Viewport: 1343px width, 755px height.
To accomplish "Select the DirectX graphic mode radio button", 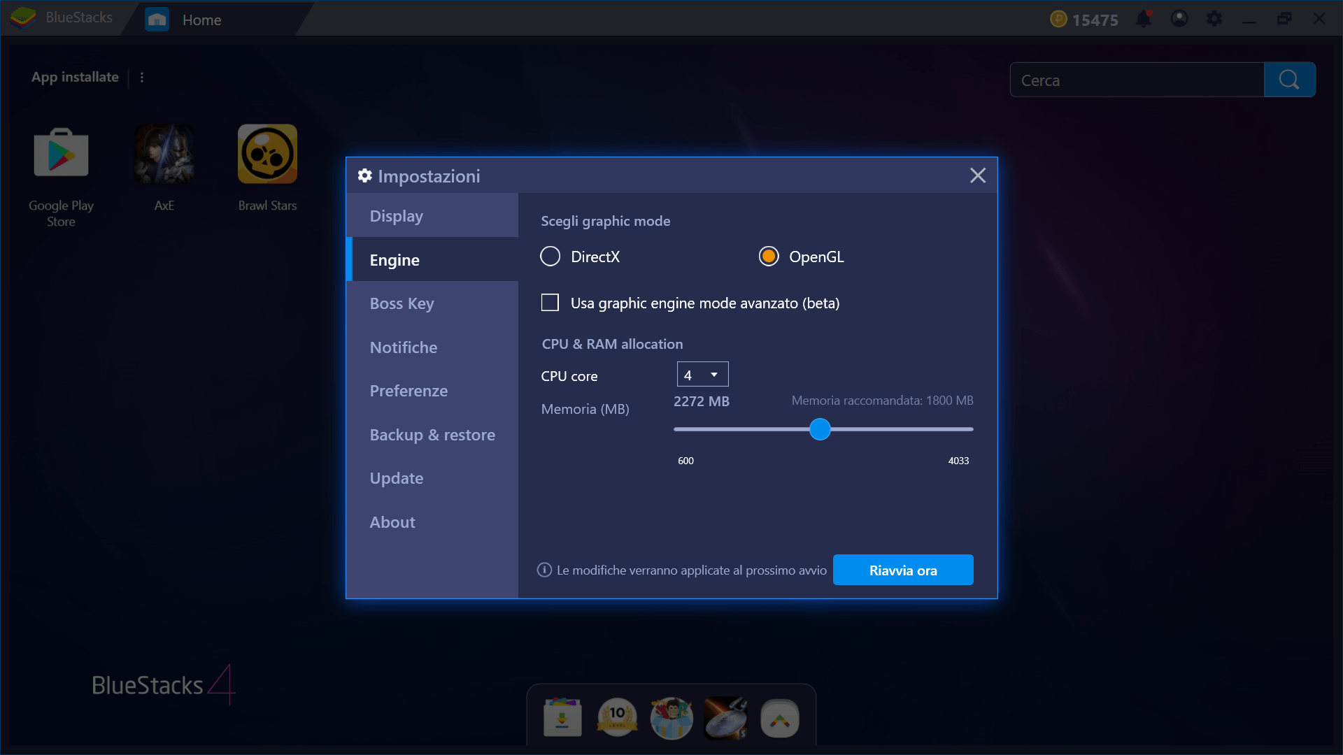I will 550,257.
